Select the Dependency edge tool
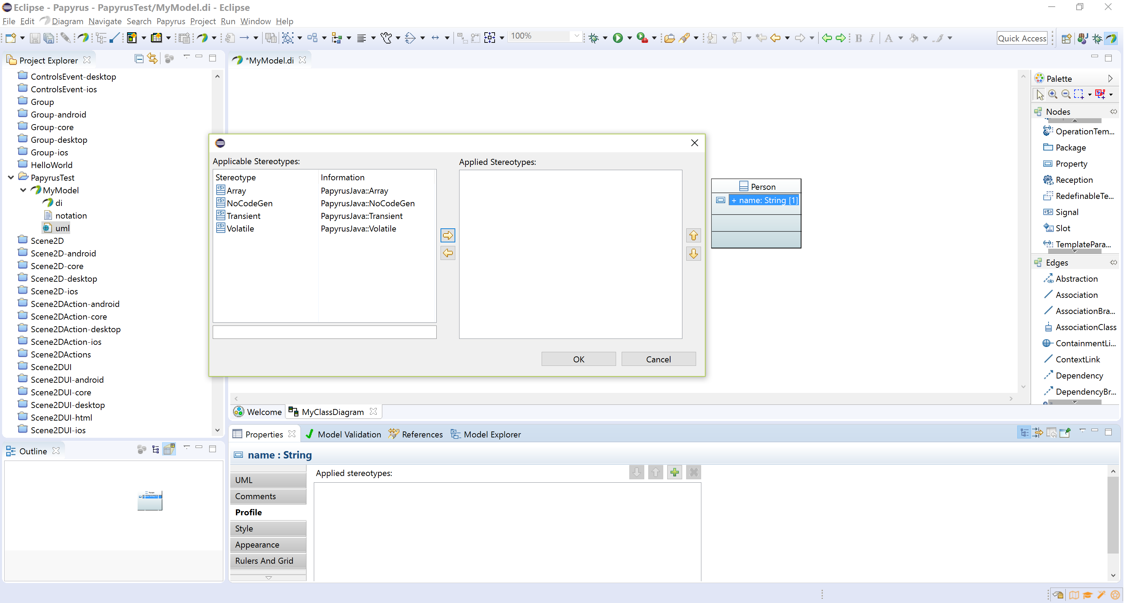 pyautogui.click(x=1073, y=375)
